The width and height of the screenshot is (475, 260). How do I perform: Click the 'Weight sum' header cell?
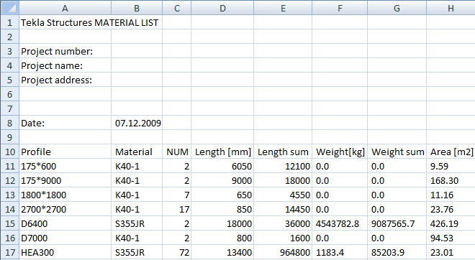pos(397,152)
